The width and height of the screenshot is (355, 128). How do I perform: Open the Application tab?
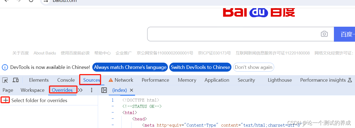[217, 80]
